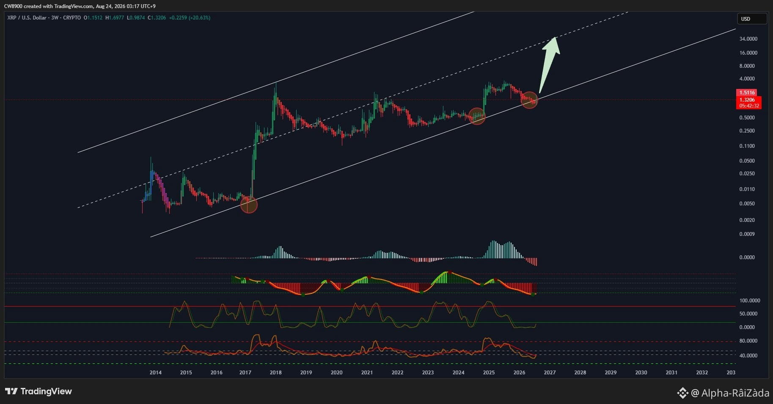Click the 2022 label on the time axis
Screen dimensions: 773x404
point(397,373)
